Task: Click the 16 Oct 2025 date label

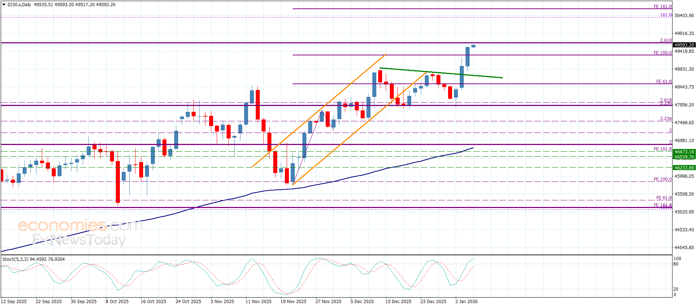Action: [x=153, y=301]
